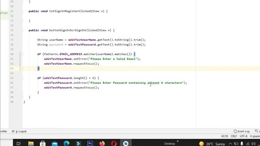The image size is (260, 146).
Task: Collapse the EMAIL_ADDRESS if block at line 40
Action: point(22,54)
